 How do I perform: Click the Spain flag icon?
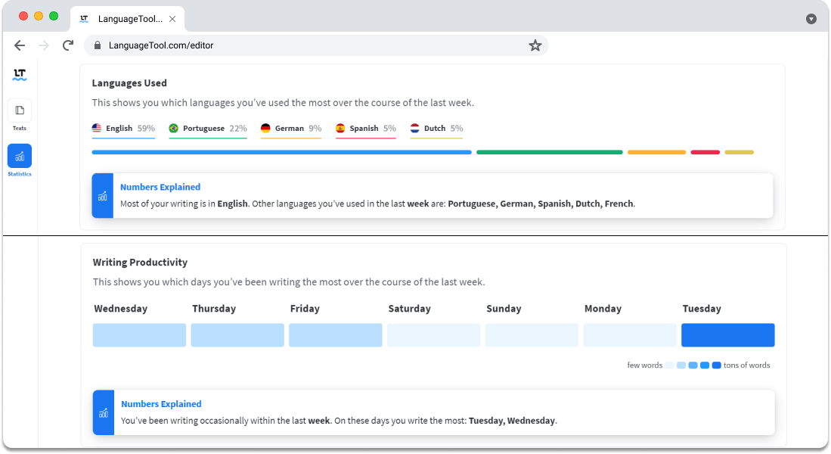[x=340, y=129]
